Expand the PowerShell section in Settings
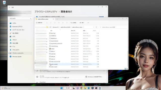The image size is (161, 90). pyautogui.click(x=104, y=82)
